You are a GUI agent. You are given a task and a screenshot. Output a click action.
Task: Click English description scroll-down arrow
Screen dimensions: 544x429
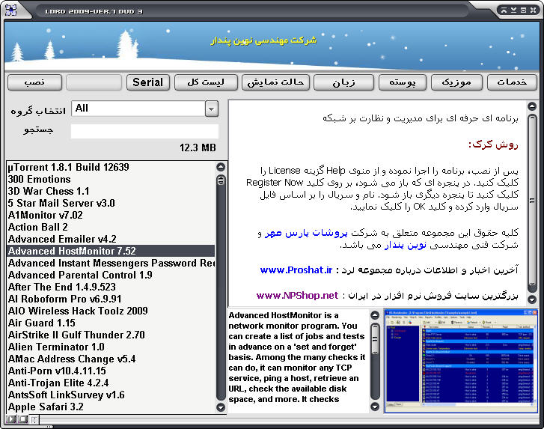point(375,406)
